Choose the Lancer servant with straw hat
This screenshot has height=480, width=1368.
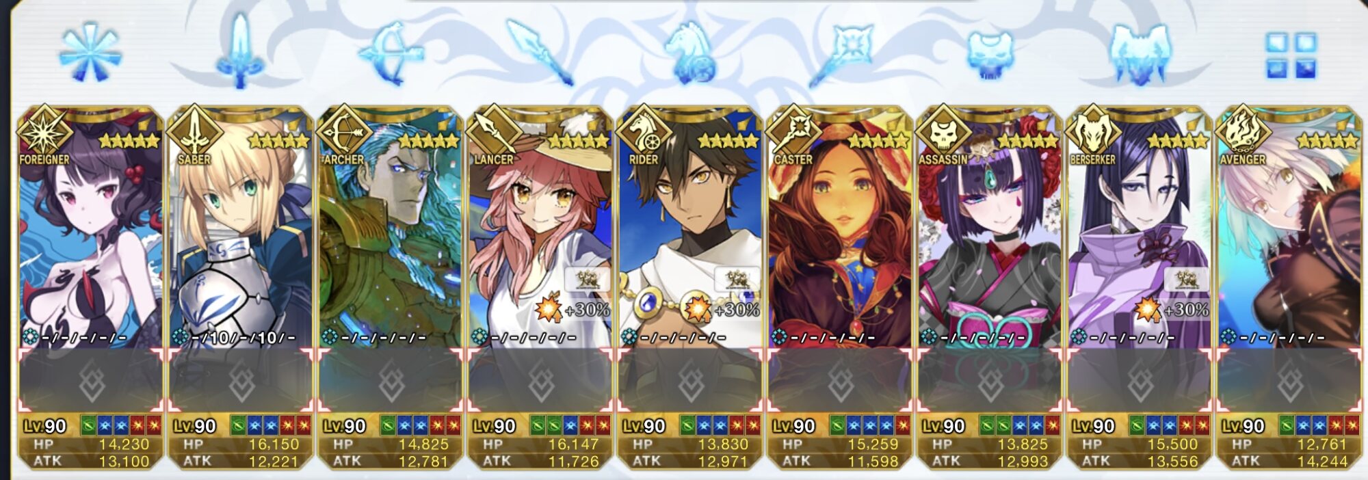point(540,287)
